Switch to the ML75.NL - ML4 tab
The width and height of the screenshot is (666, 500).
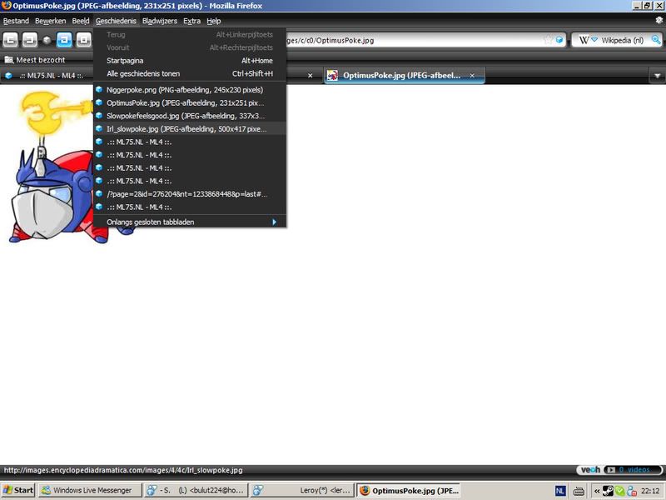tap(46, 76)
